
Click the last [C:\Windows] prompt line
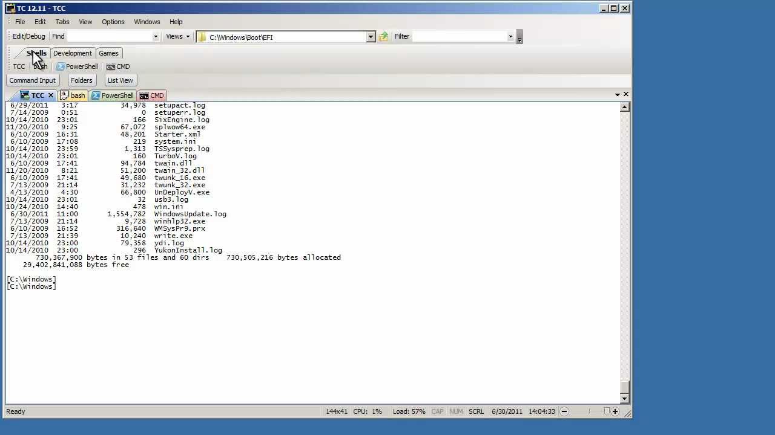[x=31, y=286]
